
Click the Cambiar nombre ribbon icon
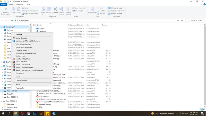click(x=61, y=11)
